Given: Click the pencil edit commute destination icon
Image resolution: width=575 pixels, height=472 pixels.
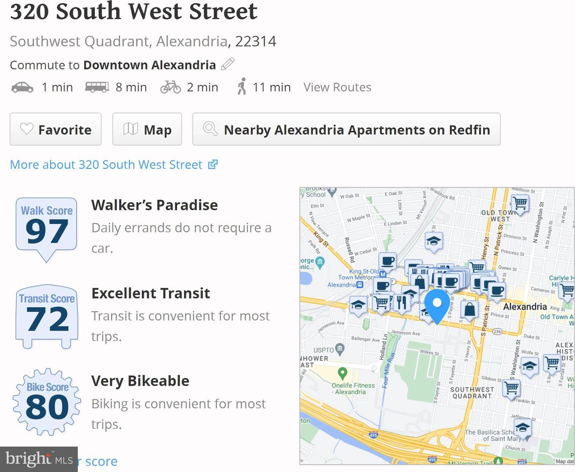Looking at the screenshot, I should (x=228, y=64).
